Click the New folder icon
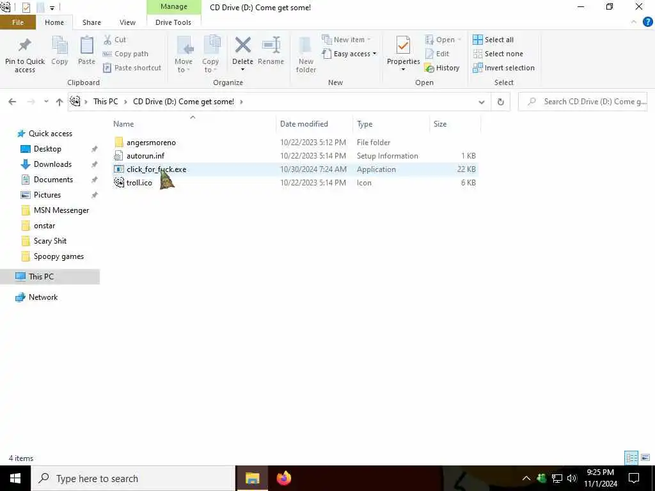655x491 pixels. pyautogui.click(x=306, y=45)
